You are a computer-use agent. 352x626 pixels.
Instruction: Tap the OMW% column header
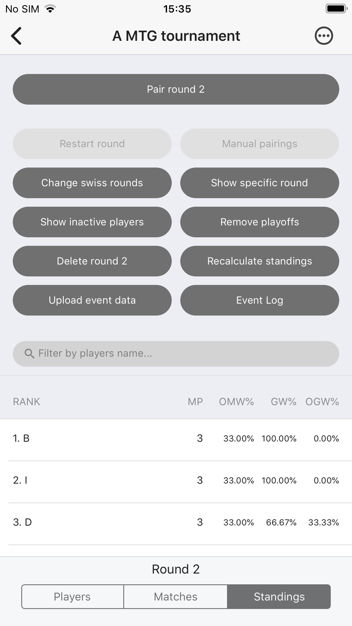click(236, 402)
